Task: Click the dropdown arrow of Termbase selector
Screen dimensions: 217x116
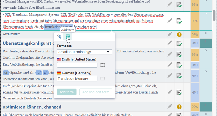Action: click(108, 52)
